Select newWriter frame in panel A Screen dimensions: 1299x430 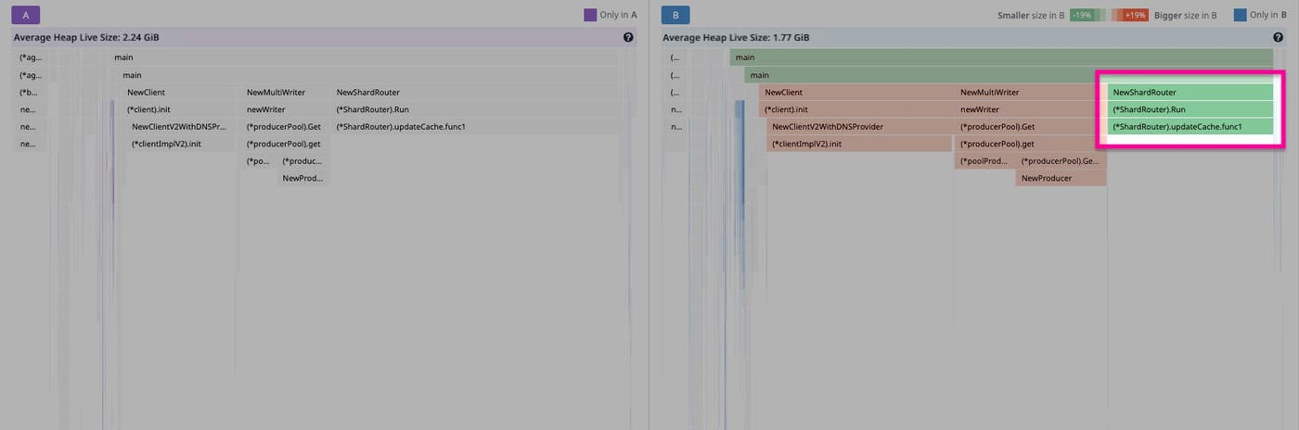(265, 109)
